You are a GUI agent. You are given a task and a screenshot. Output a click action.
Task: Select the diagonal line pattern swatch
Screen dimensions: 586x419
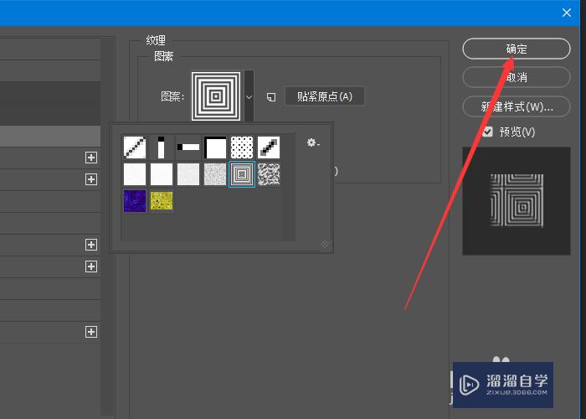pos(135,147)
